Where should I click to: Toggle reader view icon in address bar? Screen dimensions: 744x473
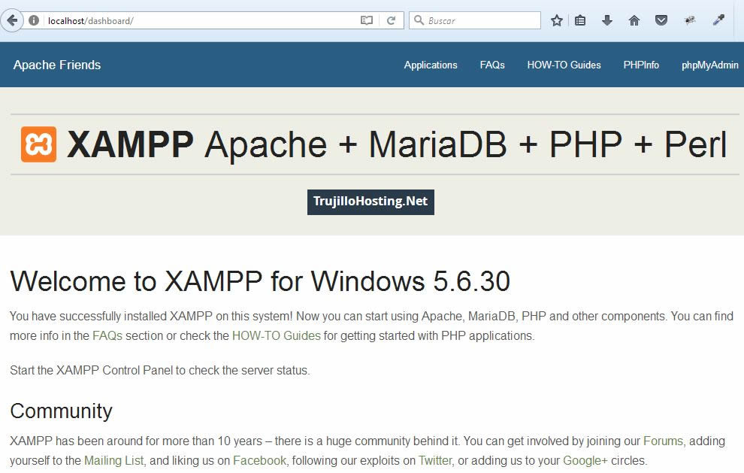coord(366,20)
